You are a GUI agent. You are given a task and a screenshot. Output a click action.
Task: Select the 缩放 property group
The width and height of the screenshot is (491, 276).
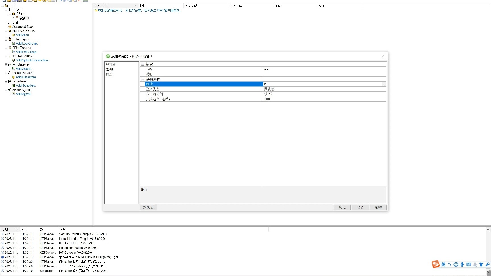109,74
